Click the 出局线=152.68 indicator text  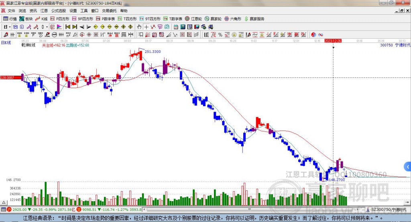77,45
